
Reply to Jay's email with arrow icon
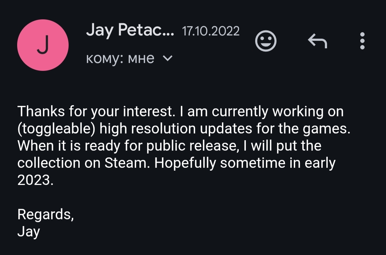[x=317, y=41]
